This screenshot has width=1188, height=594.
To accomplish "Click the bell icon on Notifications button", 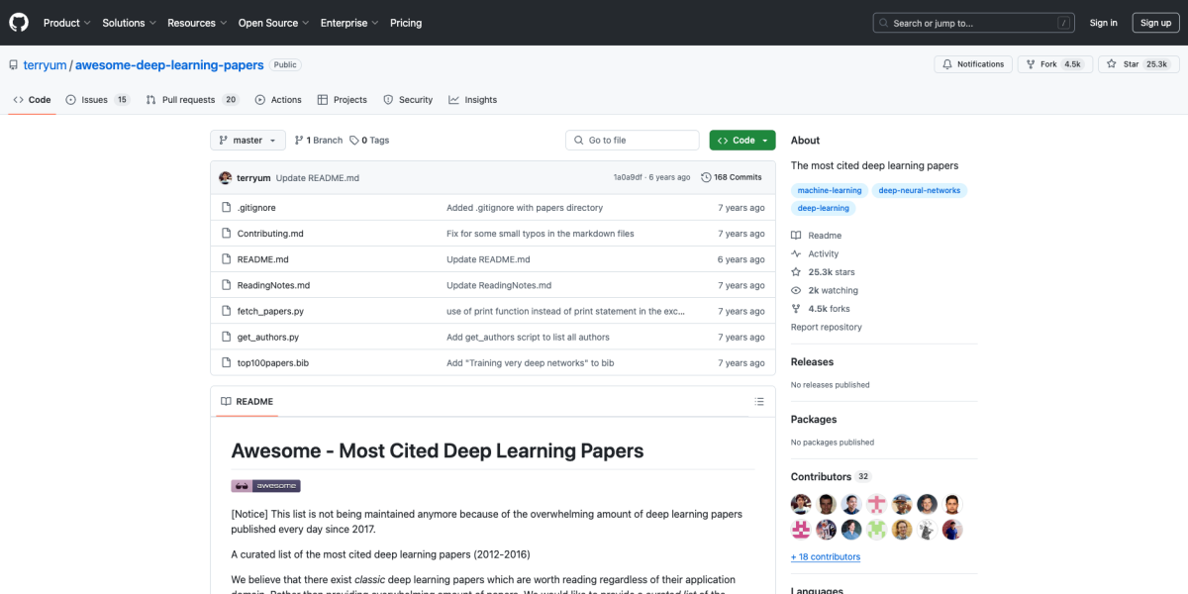I will click(948, 63).
